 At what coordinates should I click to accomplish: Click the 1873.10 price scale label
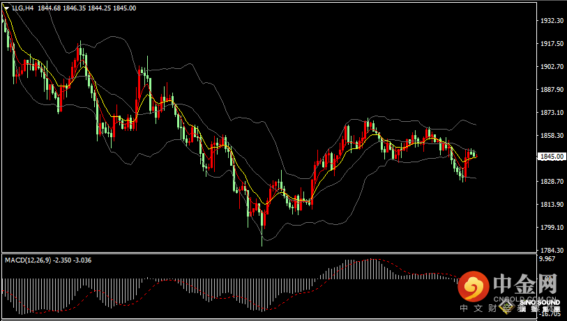pos(552,113)
